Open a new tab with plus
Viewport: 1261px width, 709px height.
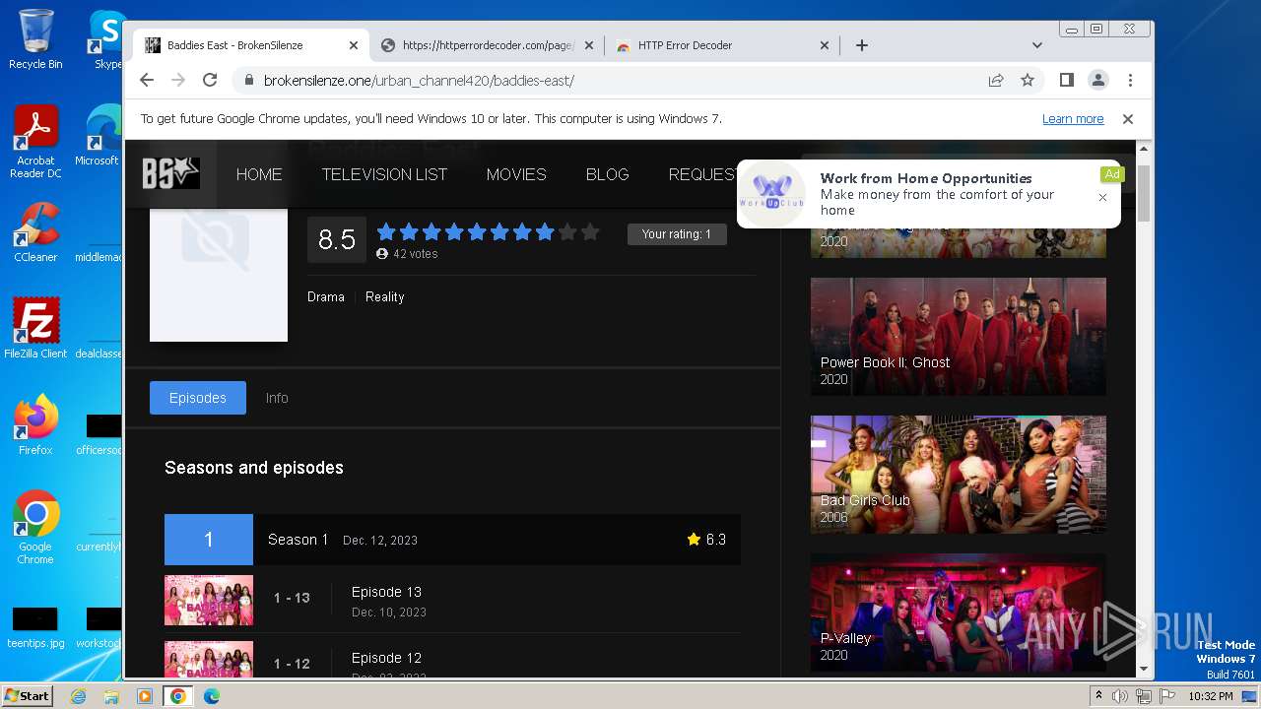(861, 45)
